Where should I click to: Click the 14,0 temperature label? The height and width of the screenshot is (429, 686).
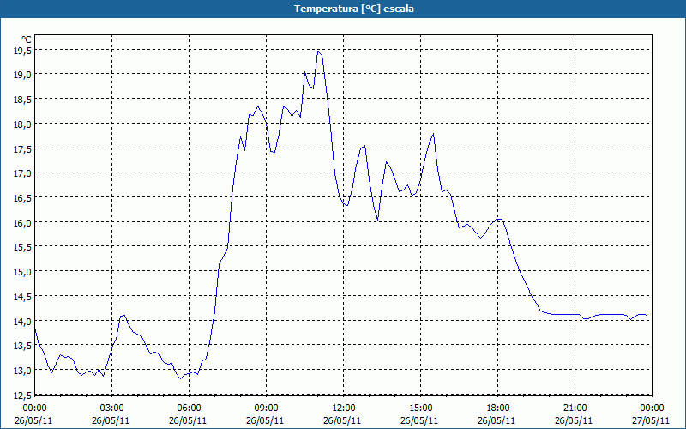23,322
